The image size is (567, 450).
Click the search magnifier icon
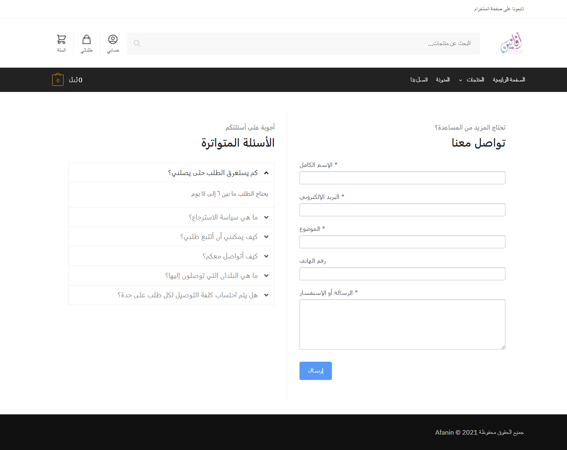tap(137, 43)
